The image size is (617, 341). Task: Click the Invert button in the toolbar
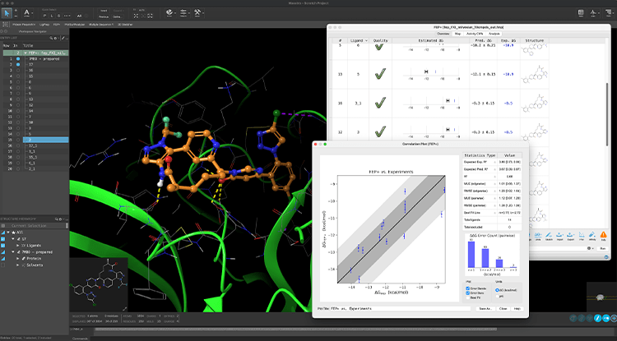pyautogui.click(x=104, y=11)
